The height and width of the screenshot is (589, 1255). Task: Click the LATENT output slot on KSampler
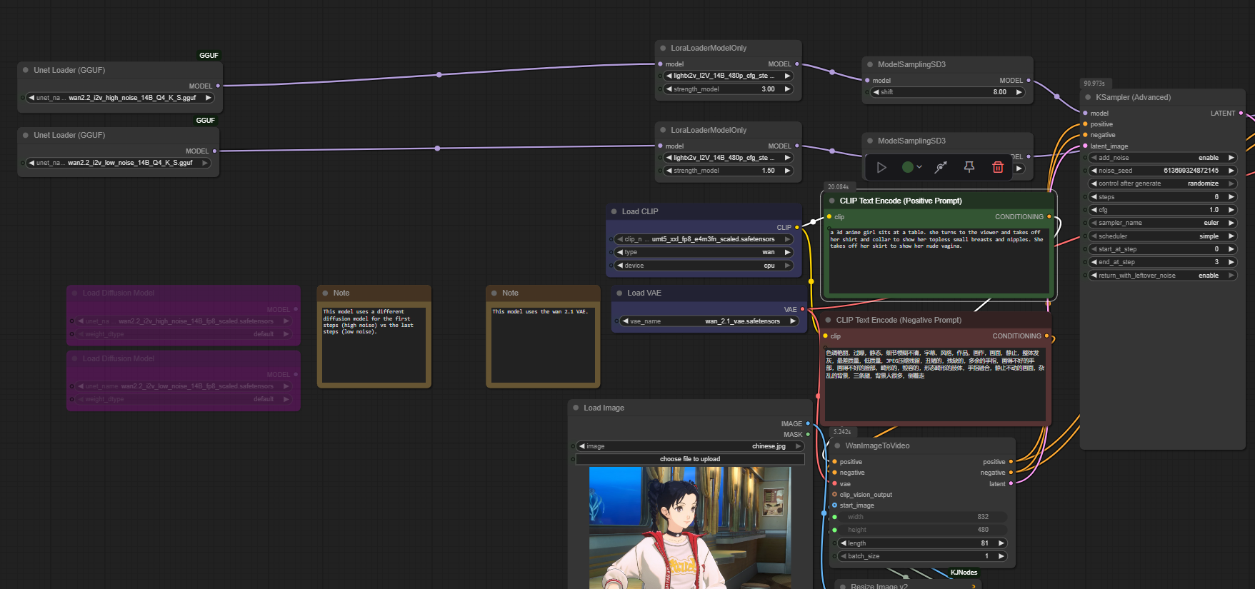tap(1241, 113)
